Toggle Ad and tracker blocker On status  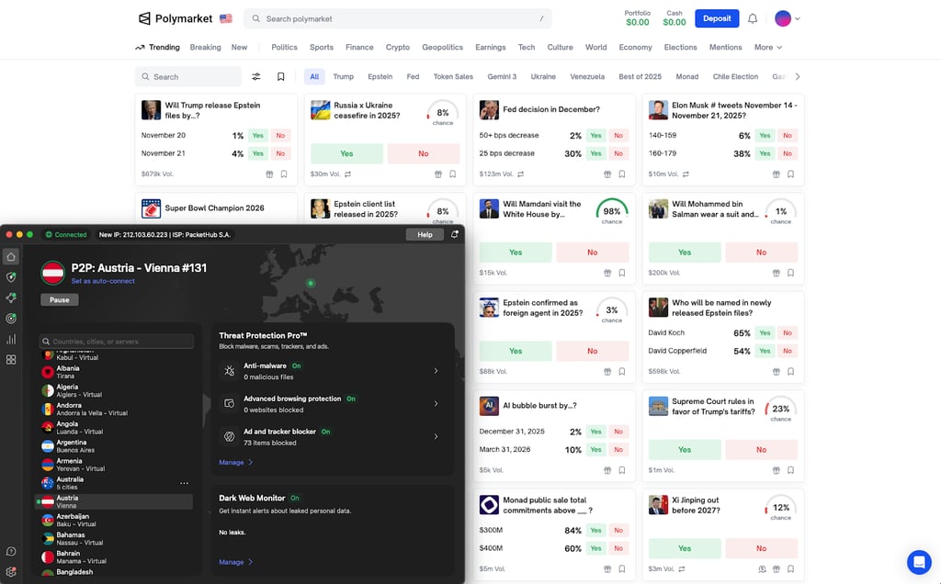click(x=326, y=432)
